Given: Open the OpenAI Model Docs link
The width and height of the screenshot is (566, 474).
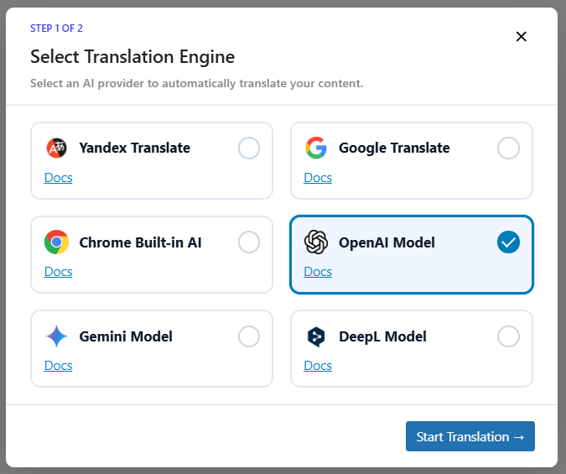Looking at the screenshot, I should coord(318,272).
